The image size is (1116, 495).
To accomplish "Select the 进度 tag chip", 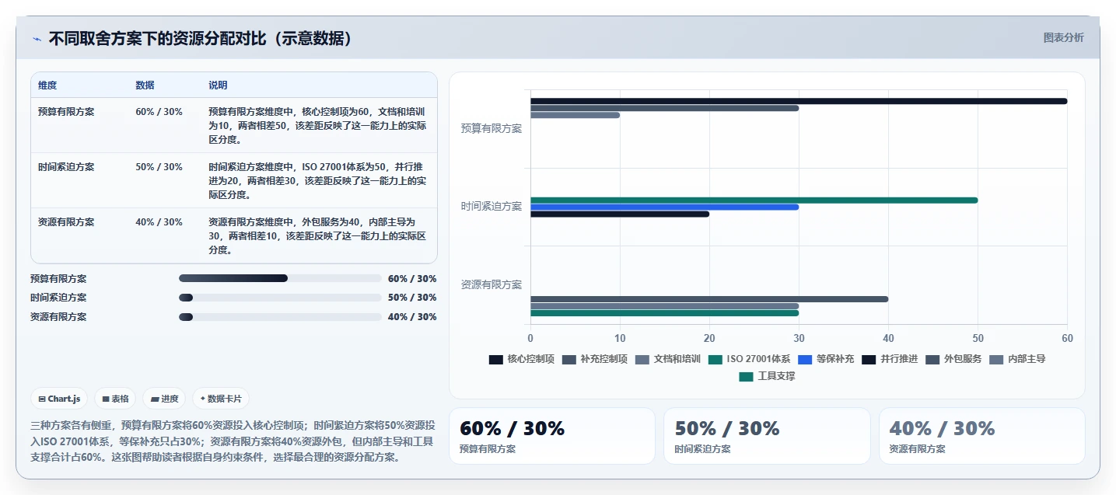I will click(164, 399).
